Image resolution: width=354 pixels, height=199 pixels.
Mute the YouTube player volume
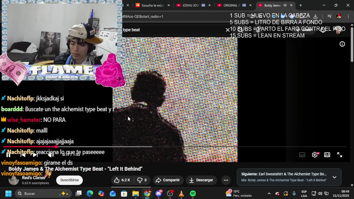[51, 155]
